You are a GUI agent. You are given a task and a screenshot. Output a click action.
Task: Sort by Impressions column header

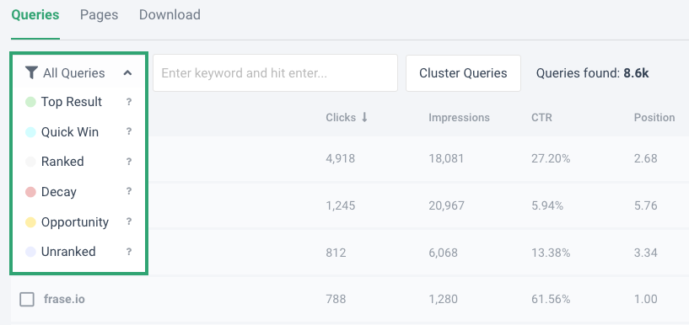point(459,118)
